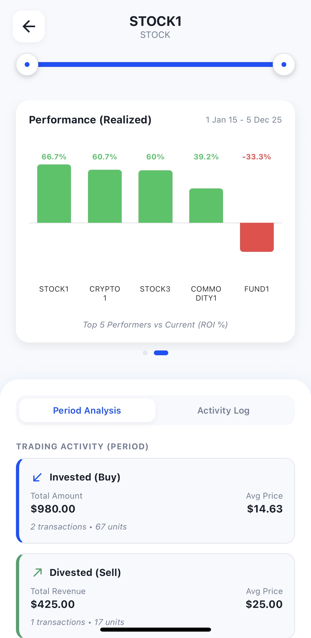Image resolution: width=311 pixels, height=638 pixels.
Task: Select the FUND1 red bar in the chart
Action: coord(257,237)
